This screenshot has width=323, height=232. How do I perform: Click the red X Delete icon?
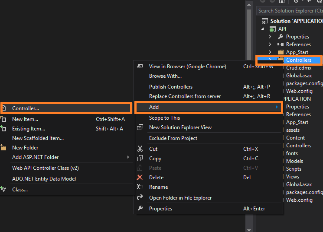[140, 177]
